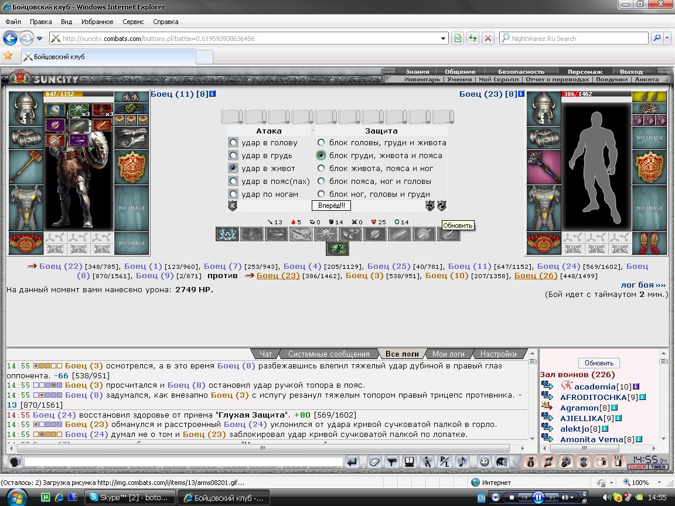Open Skype in the Windows taskbar
The height and width of the screenshot is (506, 675).
(x=129, y=497)
